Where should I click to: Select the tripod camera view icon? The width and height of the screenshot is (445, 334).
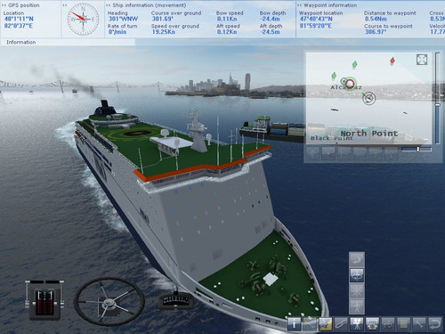(x=357, y=324)
